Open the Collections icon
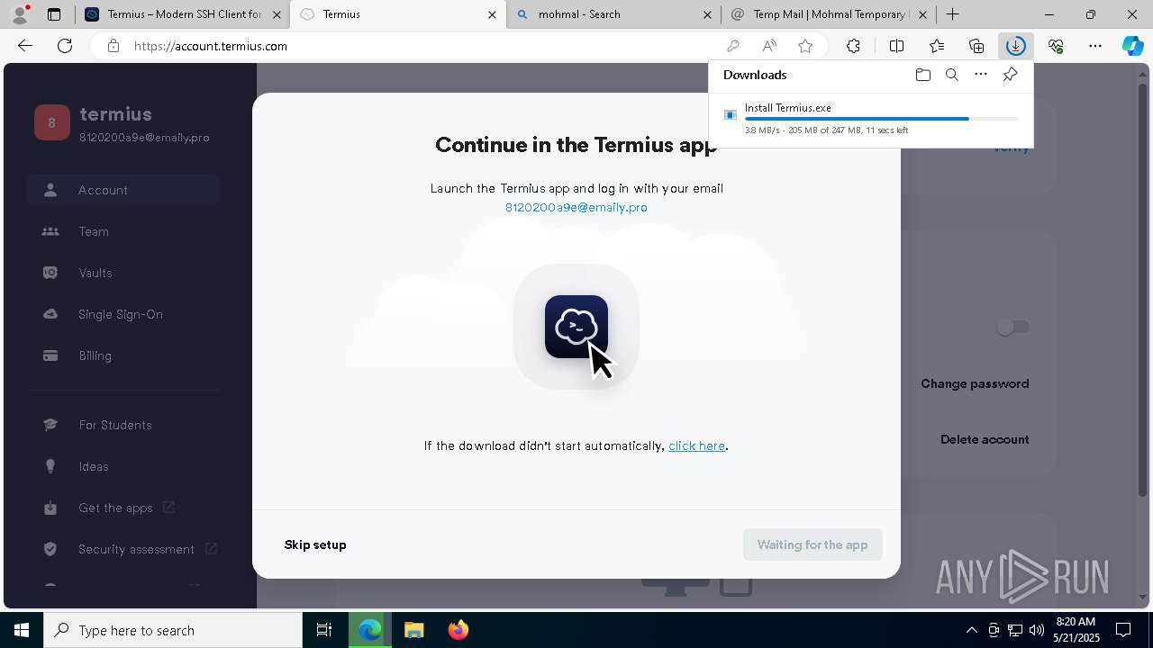Image resolution: width=1153 pixels, height=648 pixels. 976,46
